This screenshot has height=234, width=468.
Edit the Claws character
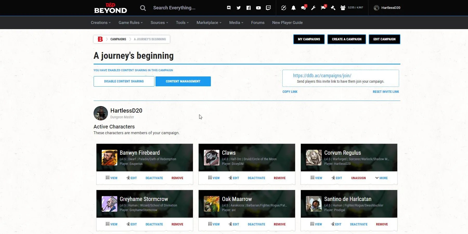tap(234, 178)
